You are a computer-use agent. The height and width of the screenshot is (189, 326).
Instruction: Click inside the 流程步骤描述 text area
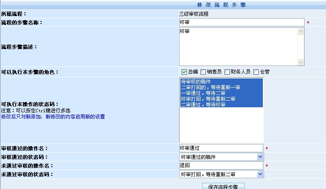(x=238, y=46)
